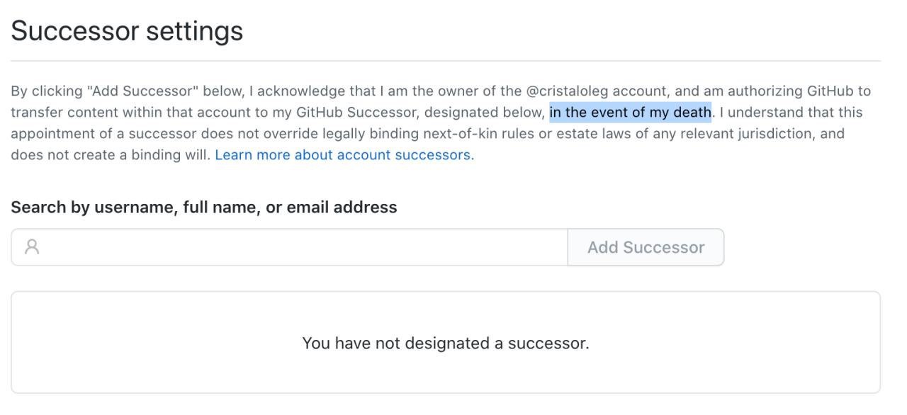This screenshot has width=907, height=415.
Task: Click the highlighted "in the event of my death" text
Action: click(630, 112)
